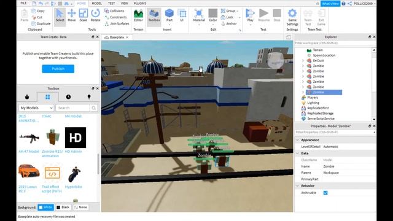Expand the selected Zombie model

pos(303,92)
